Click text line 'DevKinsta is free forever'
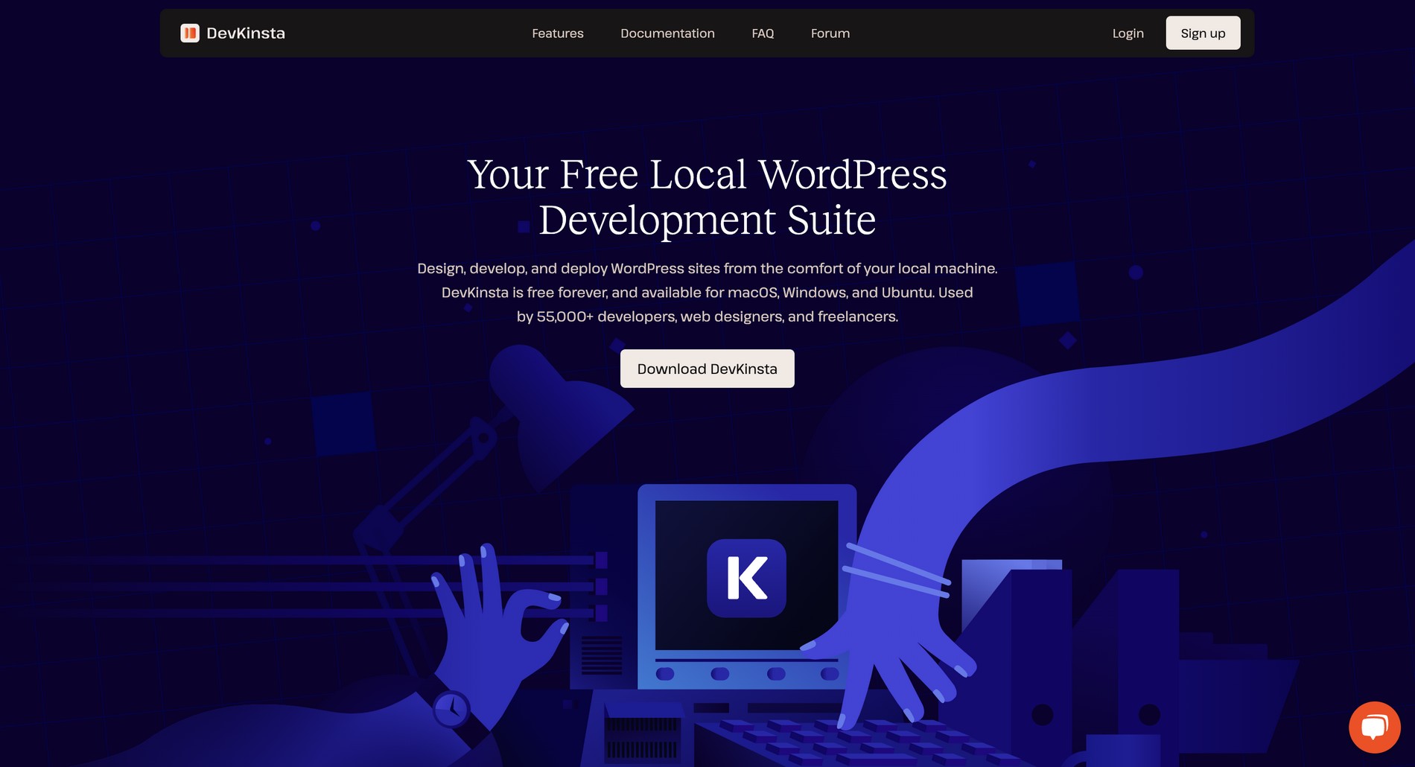Viewport: 1415px width, 767px height. tap(707, 293)
